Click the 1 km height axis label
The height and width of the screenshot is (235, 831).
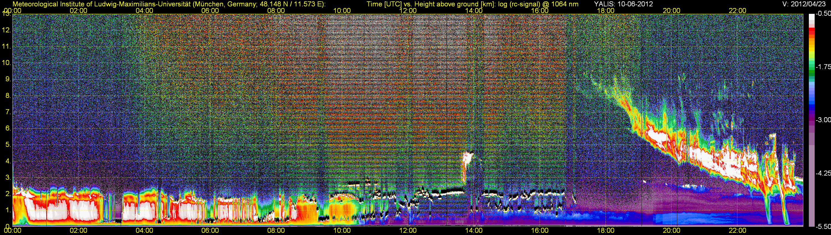point(8,210)
